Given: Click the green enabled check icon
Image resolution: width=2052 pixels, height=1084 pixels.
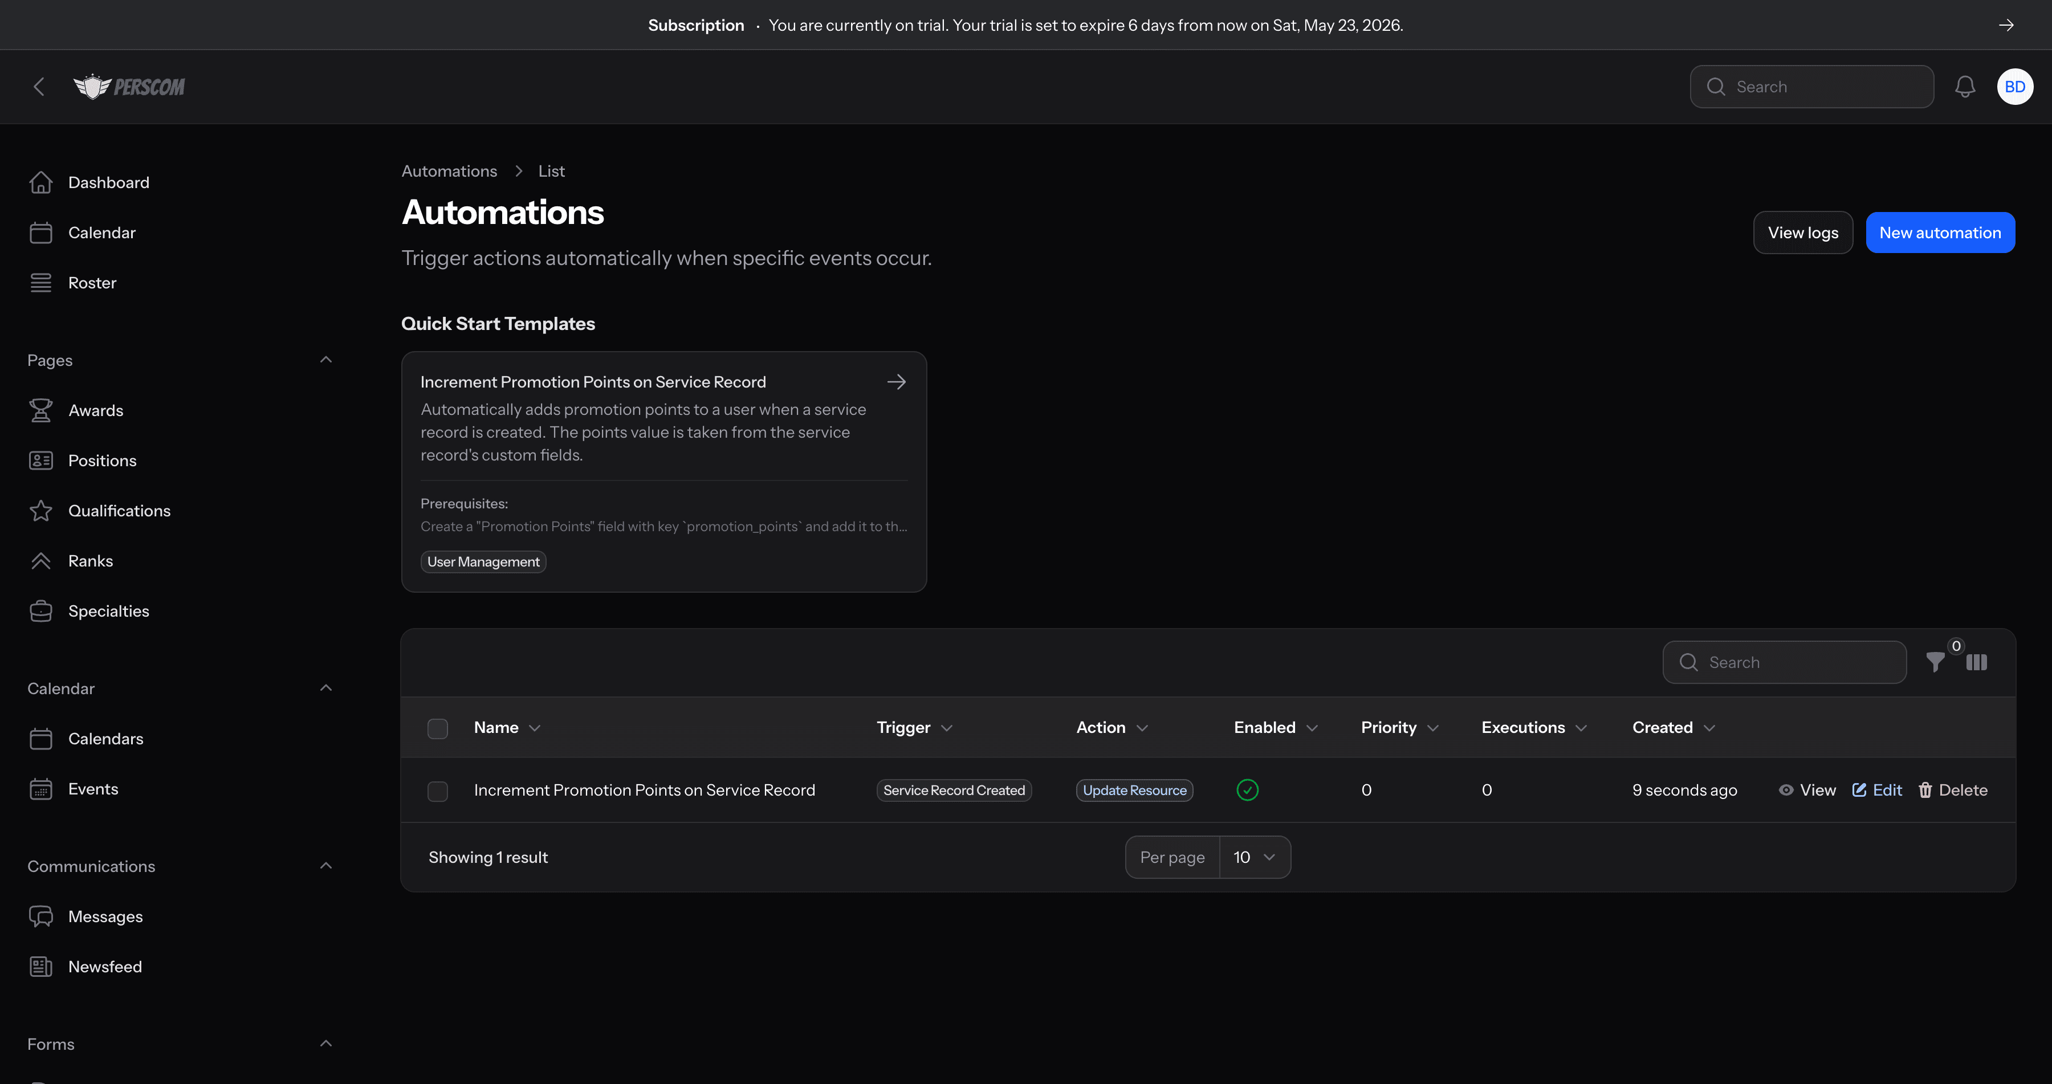Looking at the screenshot, I should [x=1248, y=790].
